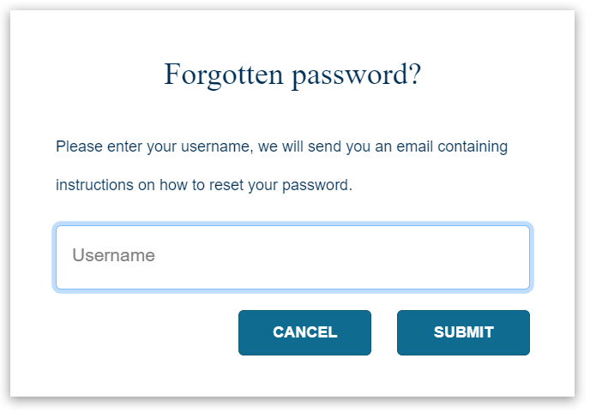
Task: Click the "Forgotten password?" heading
Action: point(292,75)
